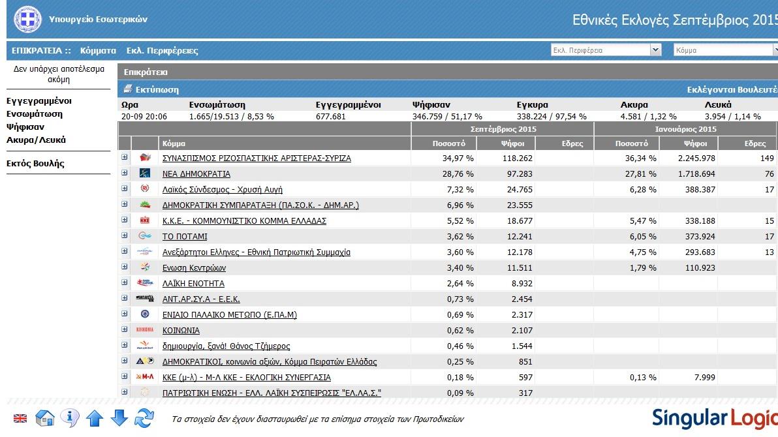778x437 pixels.
Task: Expand the δημιουργία ξανά row
Action: [x=125, y=345]
